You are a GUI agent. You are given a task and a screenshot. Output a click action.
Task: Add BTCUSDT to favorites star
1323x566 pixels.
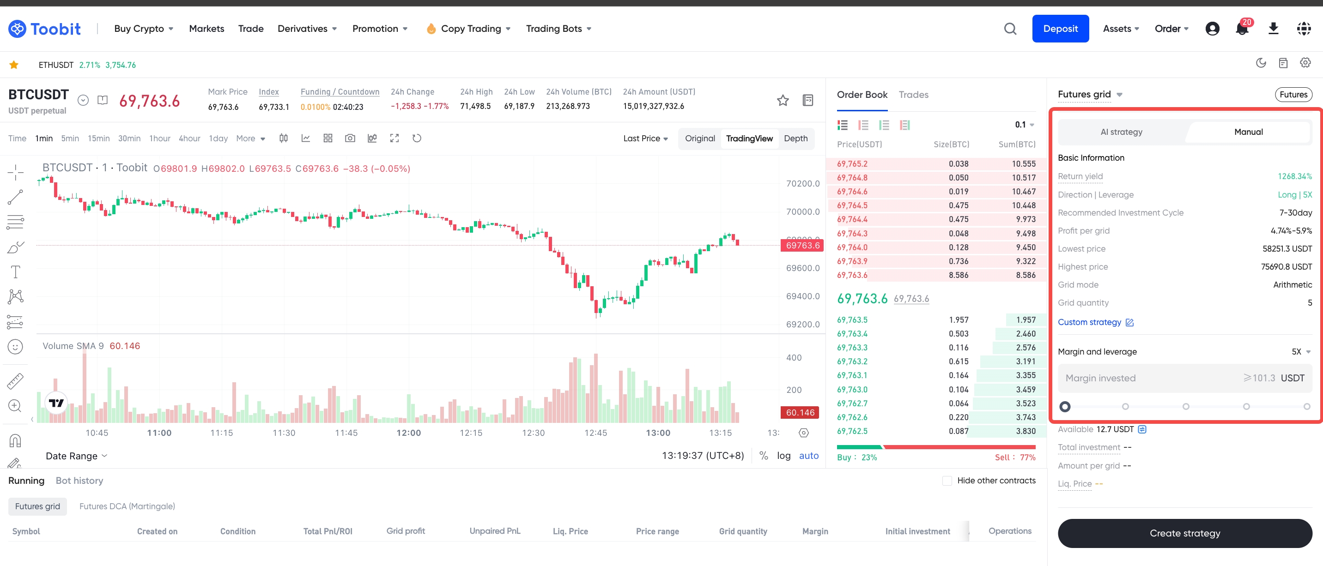[x=782, y=100]
